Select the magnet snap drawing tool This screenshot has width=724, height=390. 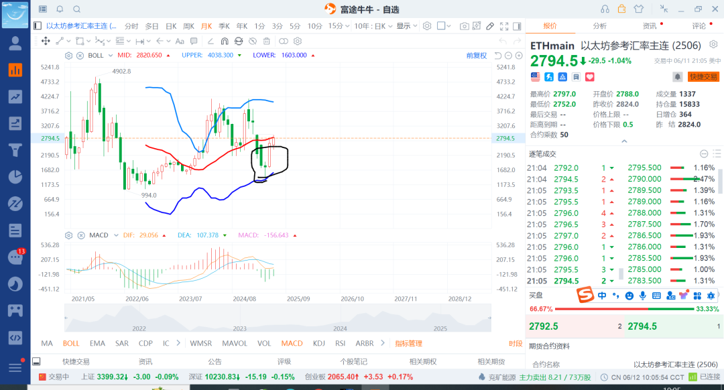click(x=225, y=41)
